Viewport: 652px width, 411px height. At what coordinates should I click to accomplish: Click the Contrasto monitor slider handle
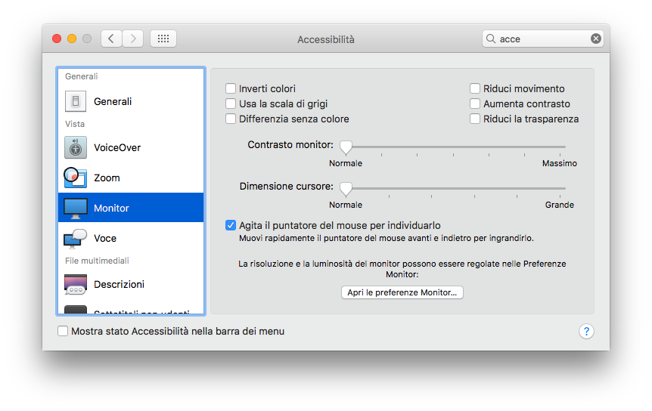pyautogui.click(x=346, y=147)
